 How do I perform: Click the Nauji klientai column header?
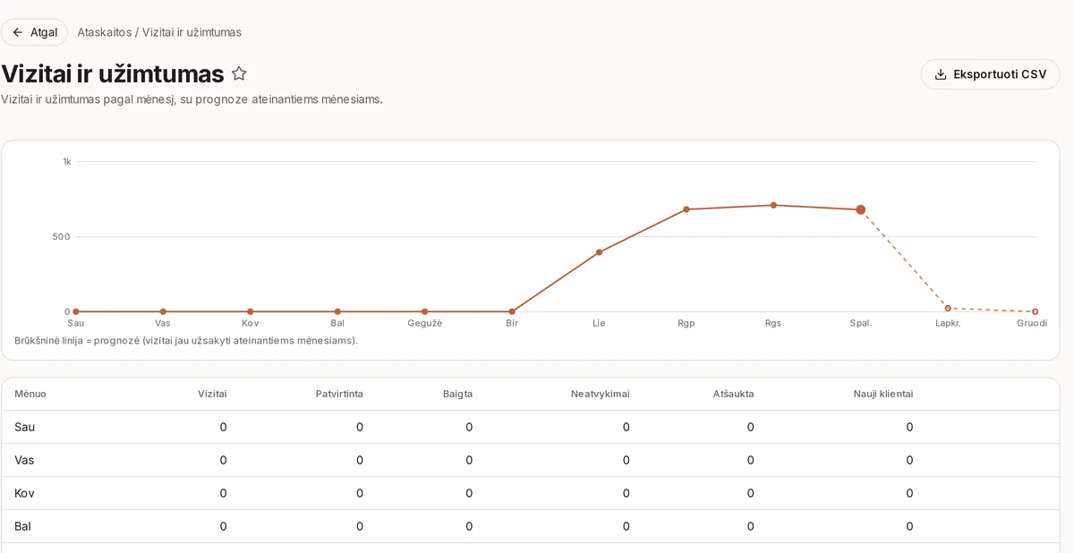pyautogui.click(x=883, y=394)
